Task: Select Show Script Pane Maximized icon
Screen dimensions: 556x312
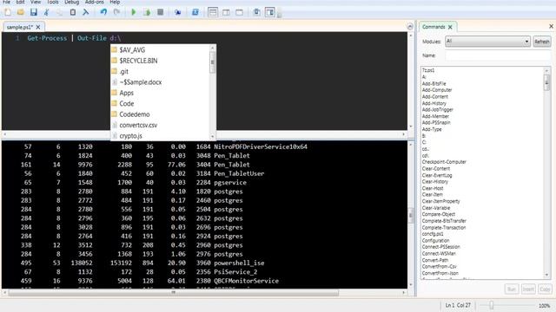Action: pos(240,12)
